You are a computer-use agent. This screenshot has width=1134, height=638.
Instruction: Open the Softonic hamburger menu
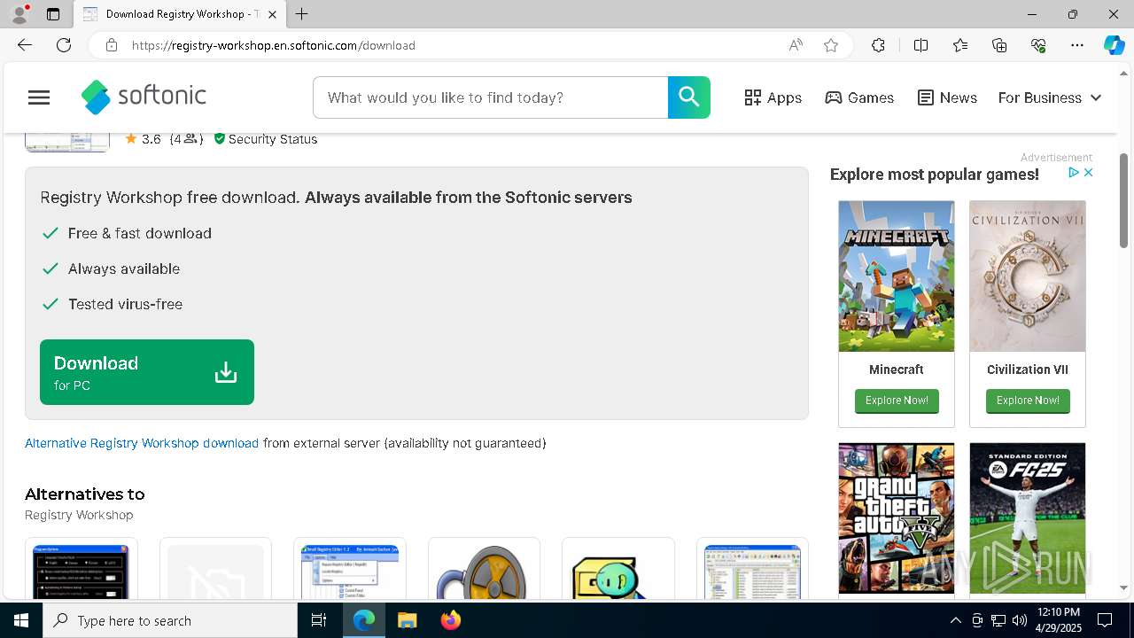(39, 97)
